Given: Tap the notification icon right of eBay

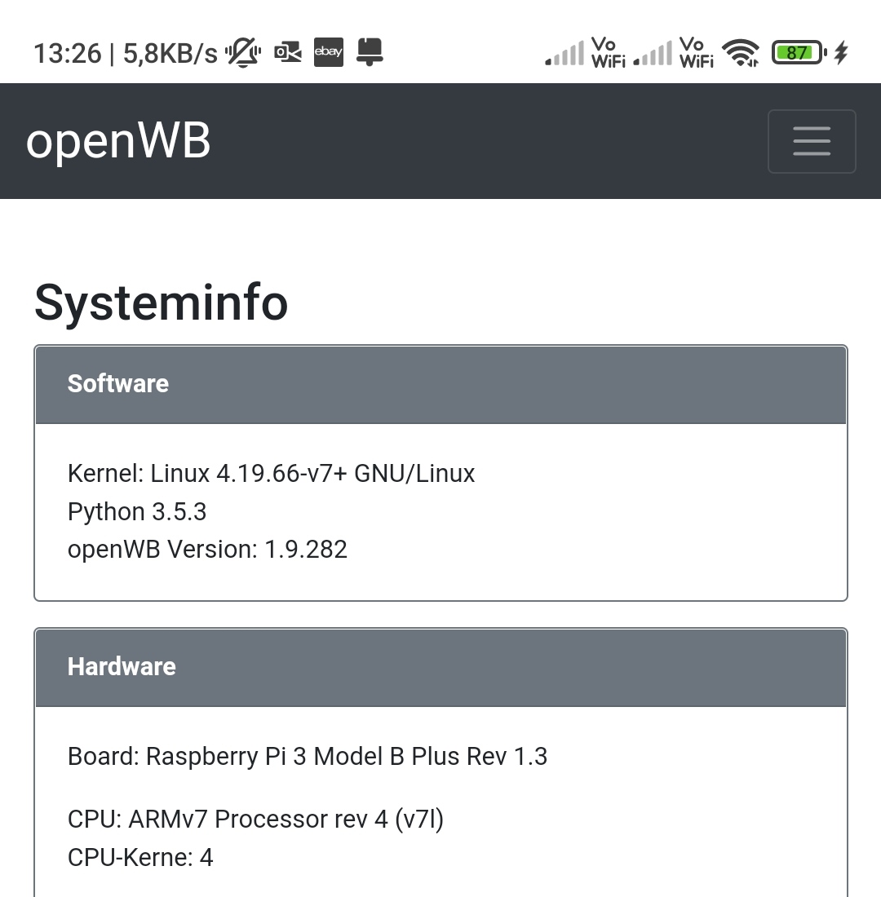Looking at the screenshot, I should coord(370,52).
